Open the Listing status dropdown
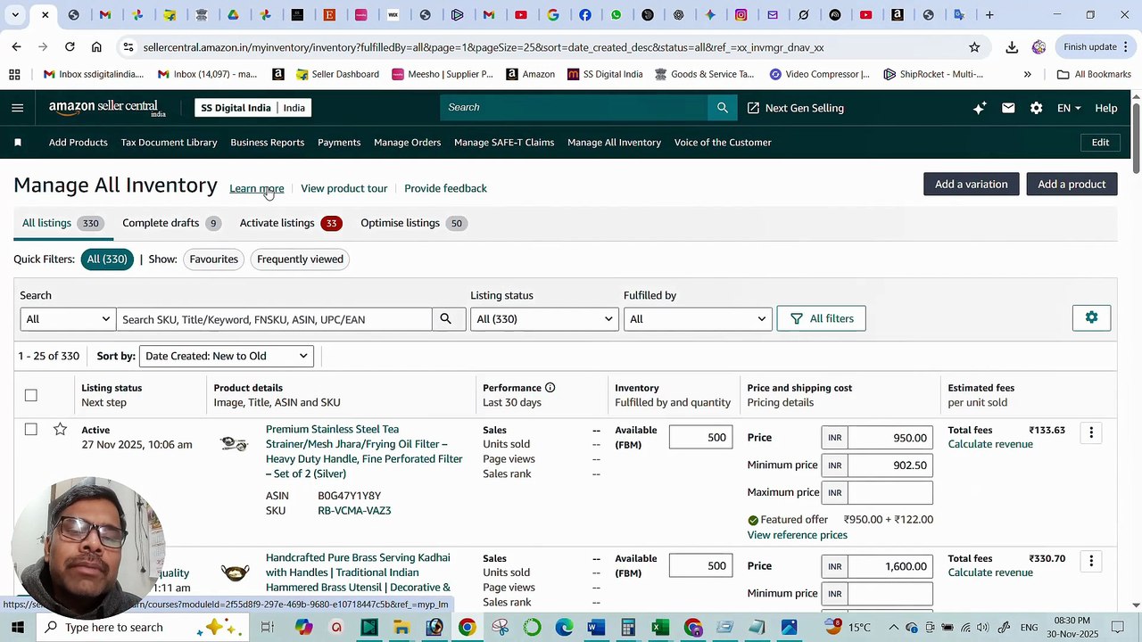 (x=544, y=319)
